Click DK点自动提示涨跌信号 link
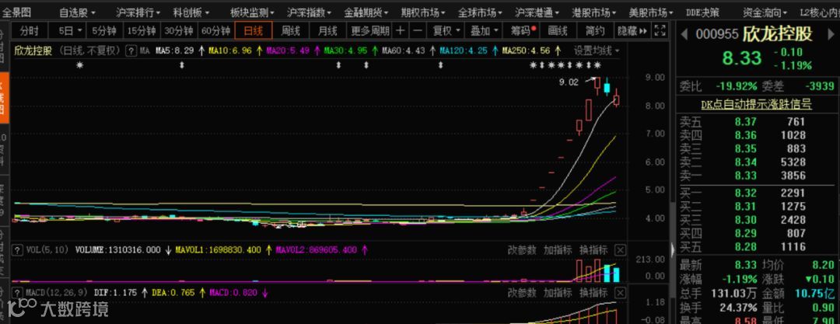 tap(757, 104)
